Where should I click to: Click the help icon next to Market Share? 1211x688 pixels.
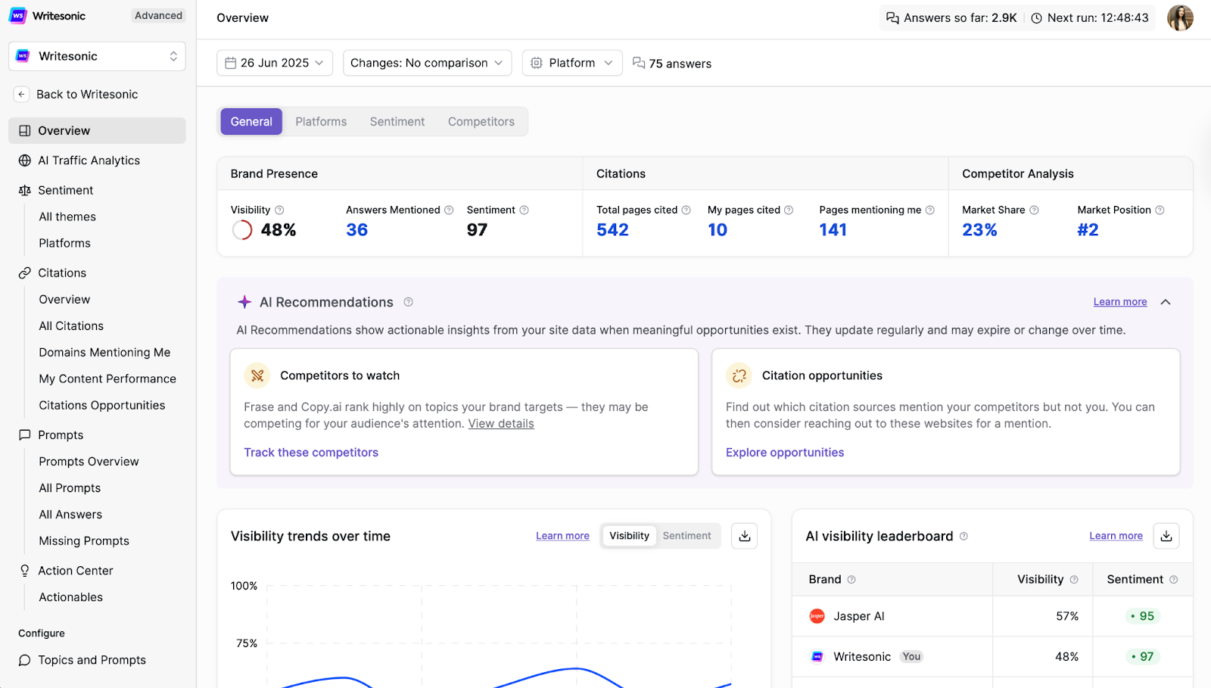[1034, 210]
